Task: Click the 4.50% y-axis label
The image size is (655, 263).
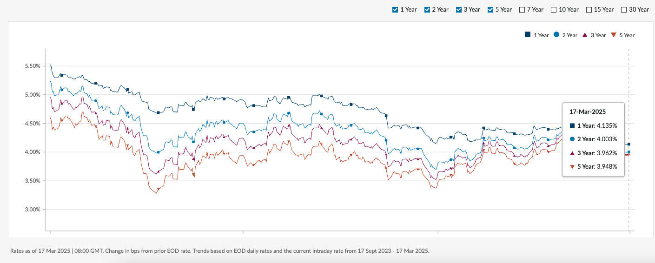Action: point(33,124)
